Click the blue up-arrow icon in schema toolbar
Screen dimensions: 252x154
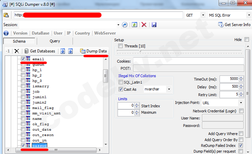tap(63, 51)
